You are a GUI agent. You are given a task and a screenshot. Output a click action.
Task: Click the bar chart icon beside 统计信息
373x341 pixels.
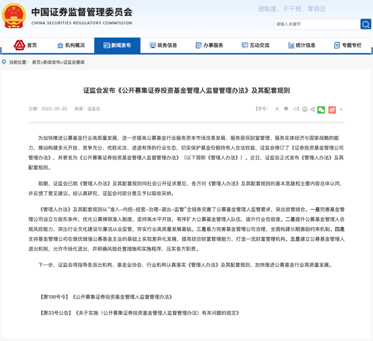(291, 45)
